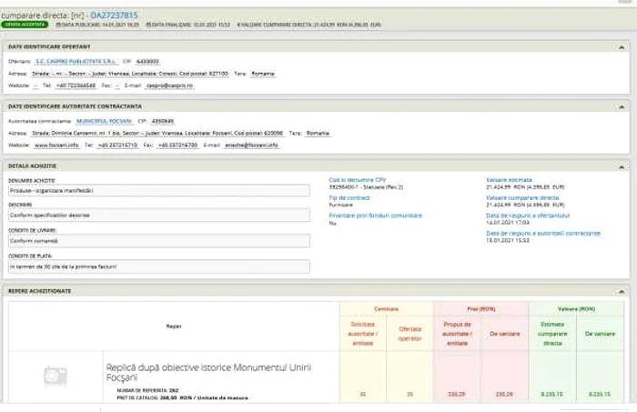Click the bidder CIF number value

point(147,61)
